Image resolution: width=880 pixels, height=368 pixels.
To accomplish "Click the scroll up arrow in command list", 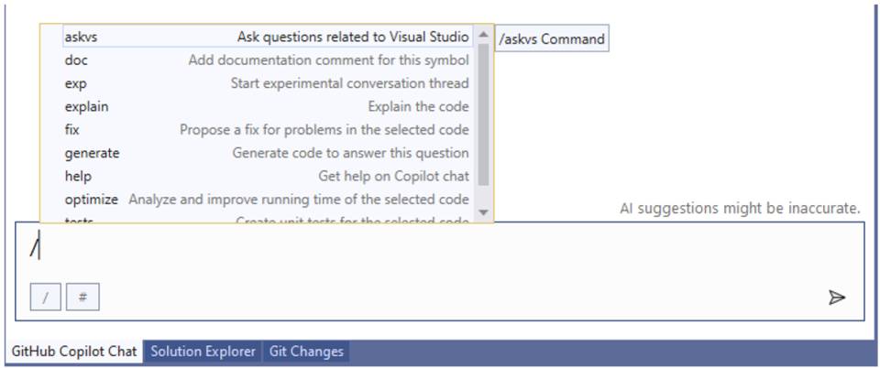I will [483, 35].
